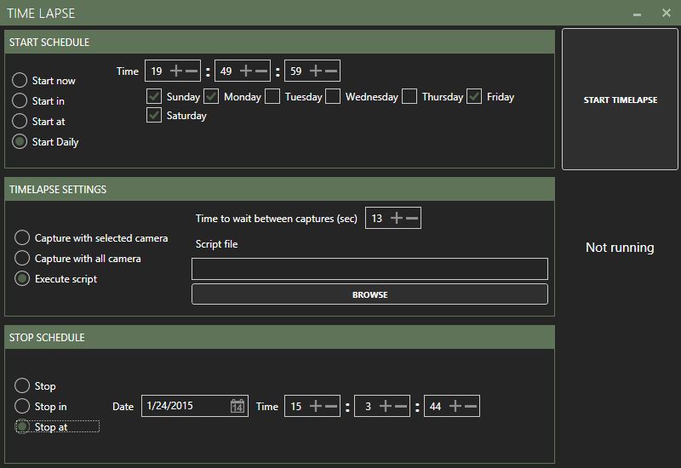Click the start seconds value 59

(296, 71)
